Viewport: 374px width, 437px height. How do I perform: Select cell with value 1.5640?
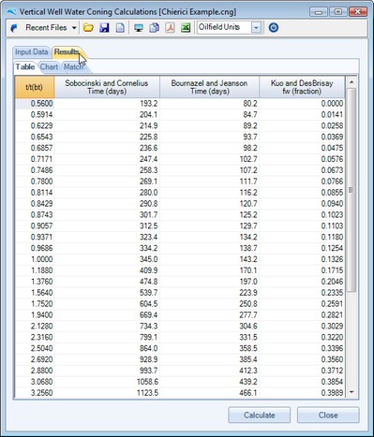point(35,293)
